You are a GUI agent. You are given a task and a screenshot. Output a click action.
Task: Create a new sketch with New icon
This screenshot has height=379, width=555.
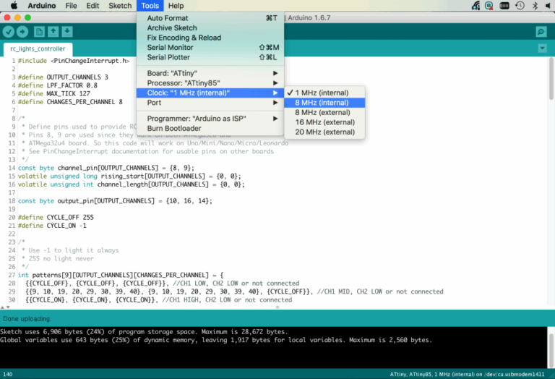coord(38,32)
